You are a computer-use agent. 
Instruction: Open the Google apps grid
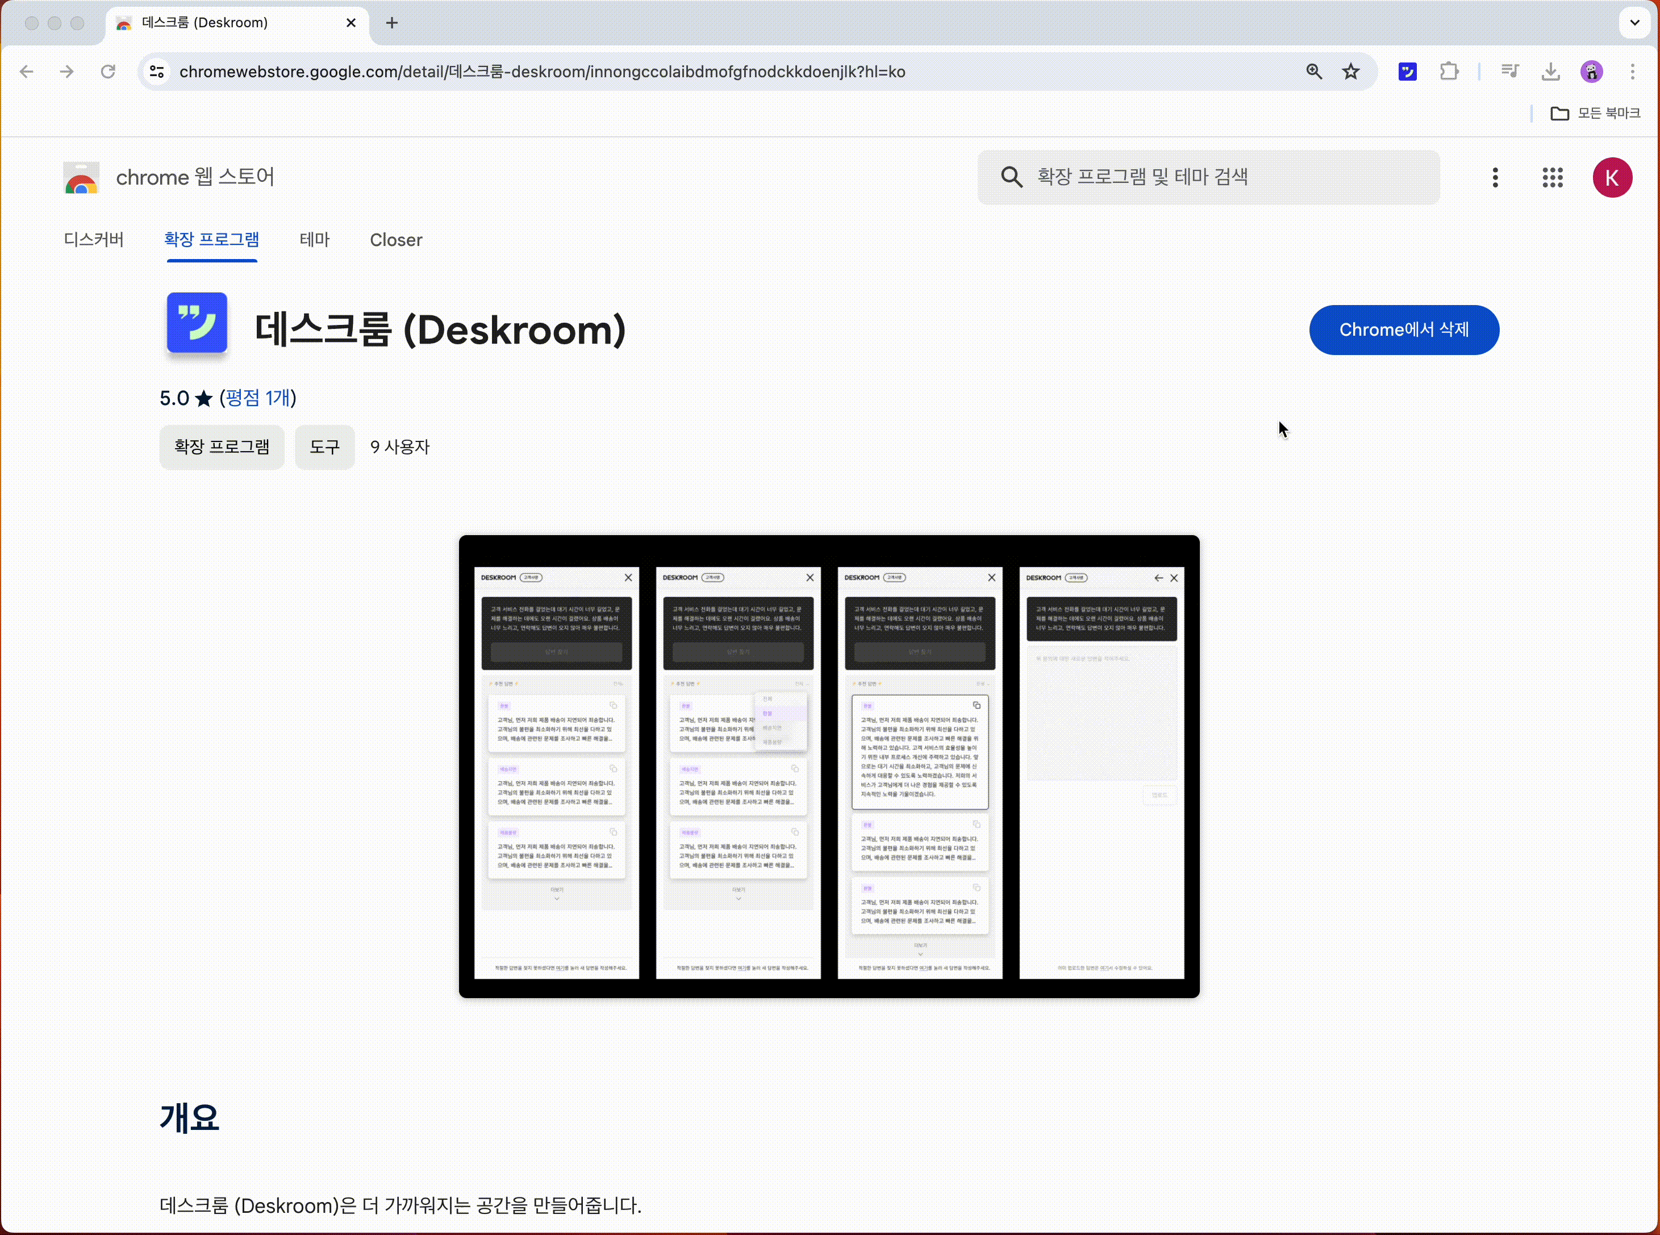1553,177
